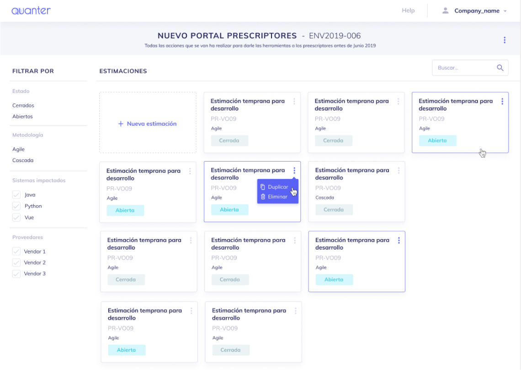Click the three-dot icon above the Duplicar popup
The image size is (521, 370).
(x=294, y=171)
